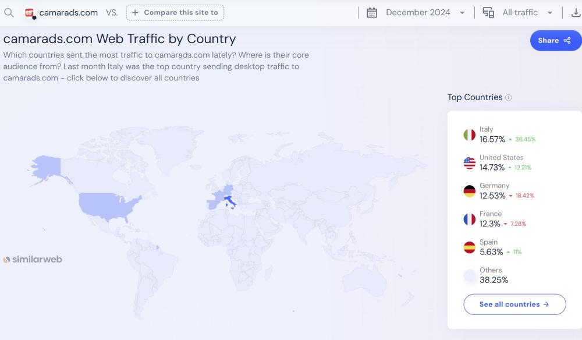Click the Germany flag icon
Viewport: 582px width, 340px height.
point(469,191)
